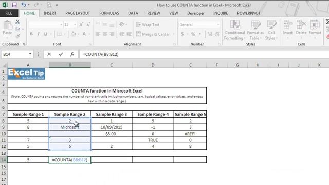The image size is (329, 185).
Task: Open Font Color dropdown arrow
Action: (x=89, y=34)
